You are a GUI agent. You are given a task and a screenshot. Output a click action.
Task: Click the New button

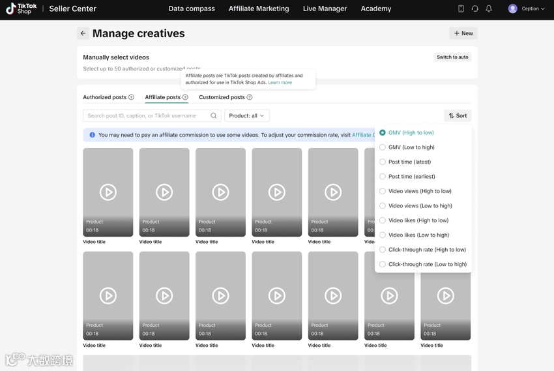(463, 33)
